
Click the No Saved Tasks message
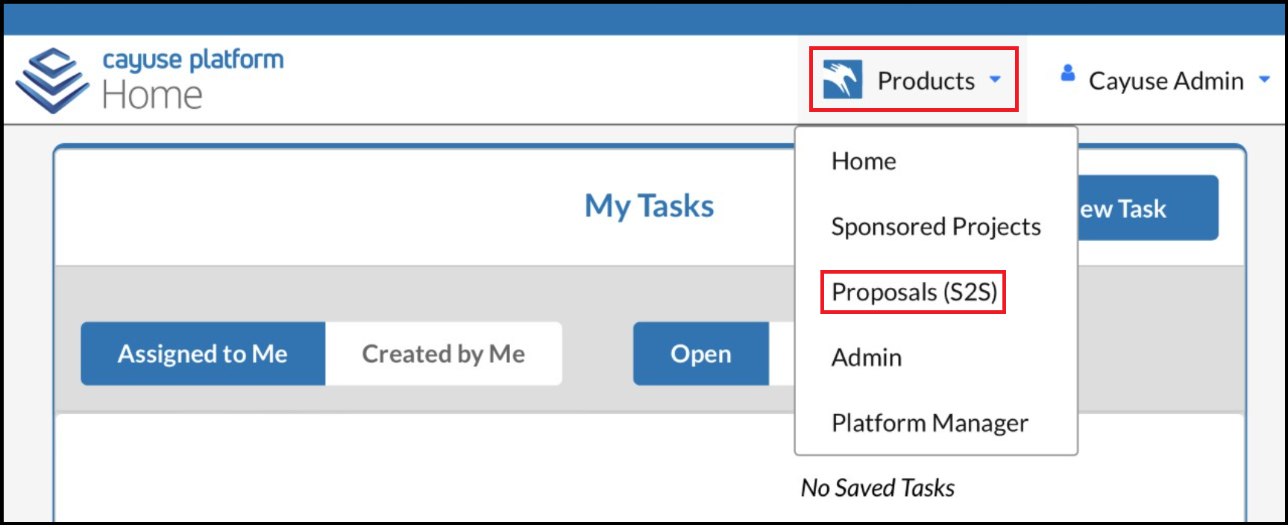(x=877, y=488)
